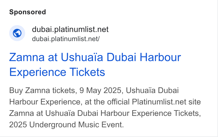Screen dimensions: 218x137
Task: Click the light blue circle behind globe
Action: click(x=17, y=33)
